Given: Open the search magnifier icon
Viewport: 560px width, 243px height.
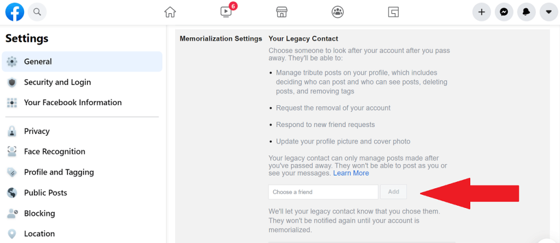Looking at the screenshot, I should [x=37, y=12].
